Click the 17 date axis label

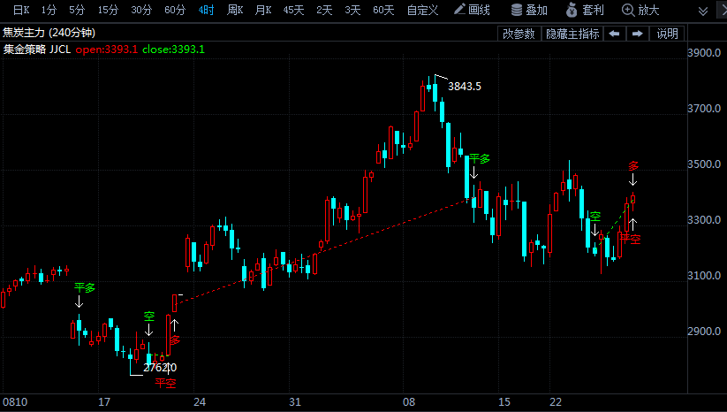click(104, 402)
